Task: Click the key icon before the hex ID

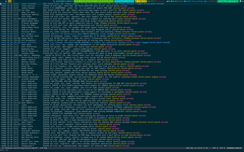Action: pyautogui.click(x=54, y=1)
